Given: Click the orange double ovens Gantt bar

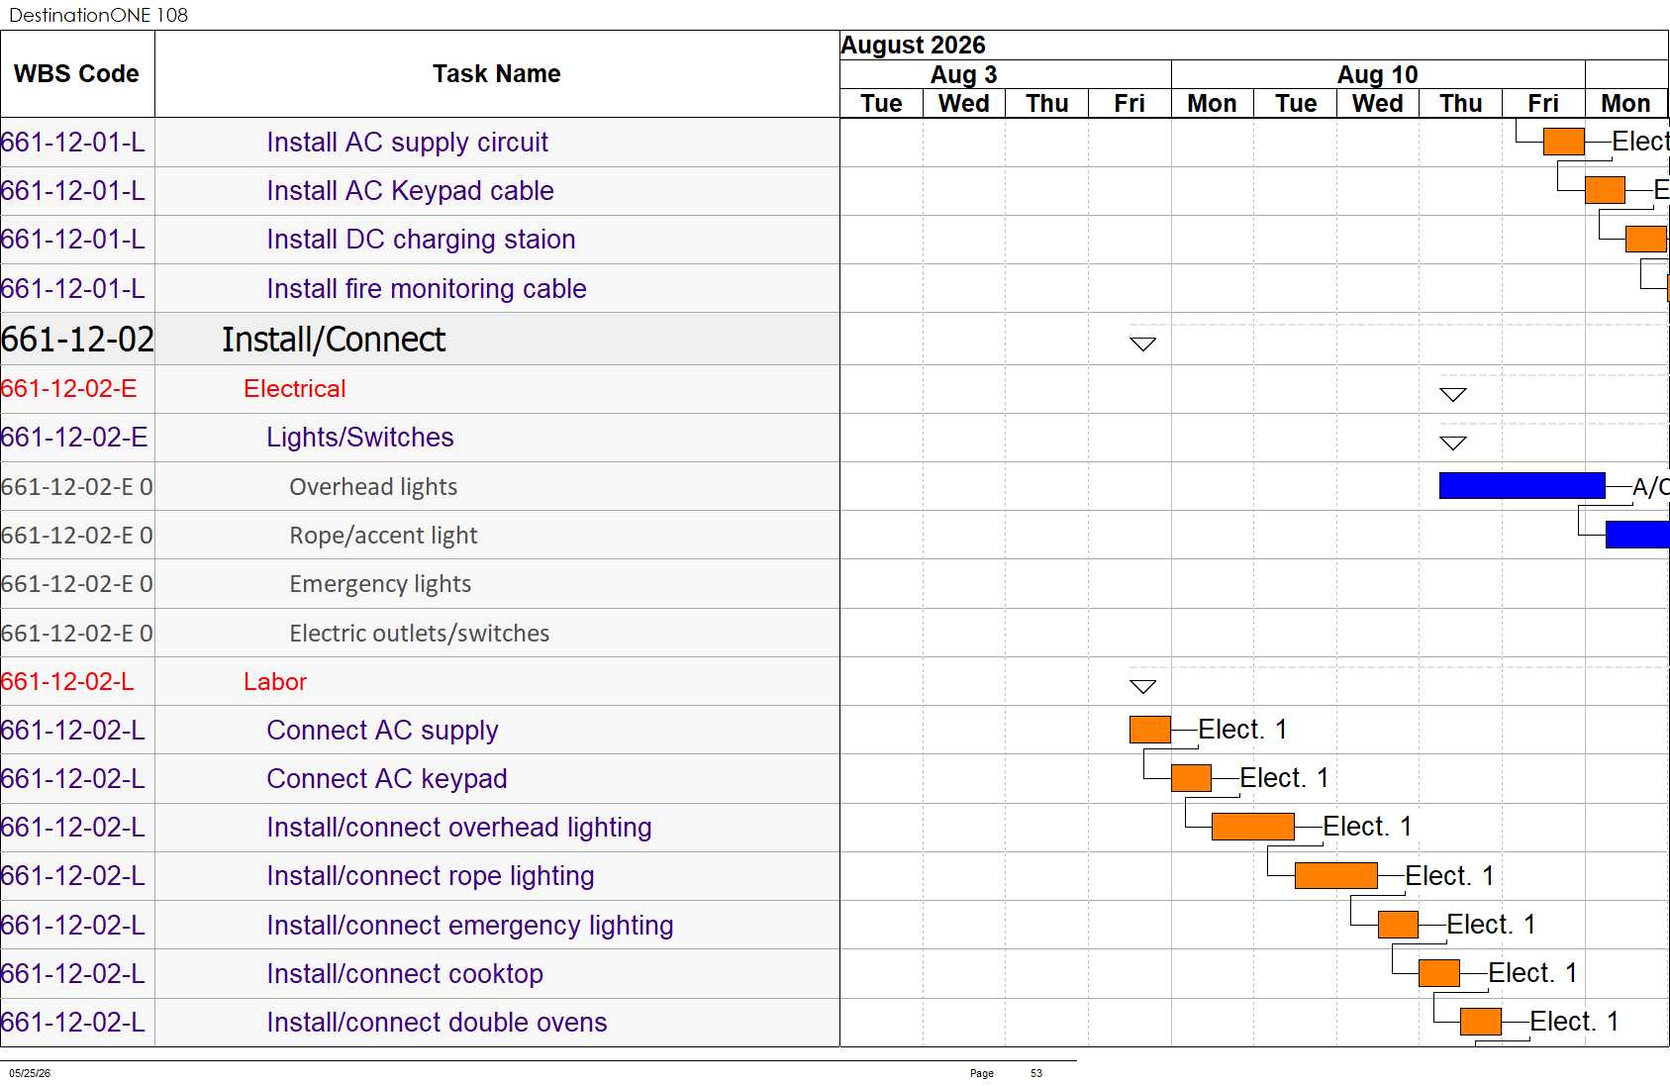Looking at the screenshot, I should 1481,1022.
